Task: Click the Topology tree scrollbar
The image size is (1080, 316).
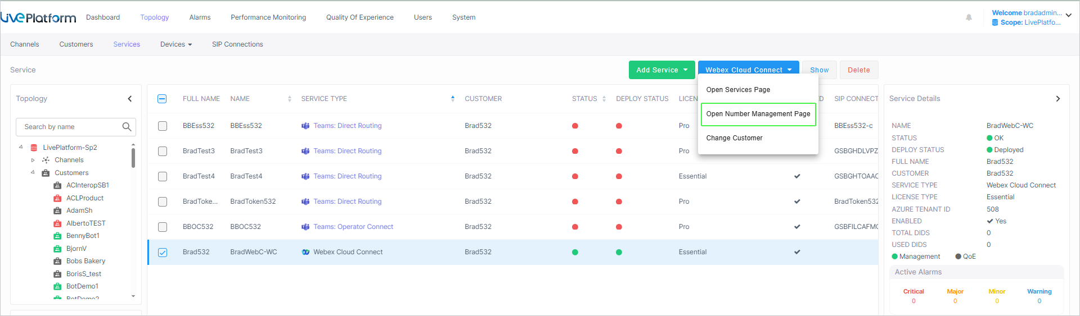Action: 133,157
